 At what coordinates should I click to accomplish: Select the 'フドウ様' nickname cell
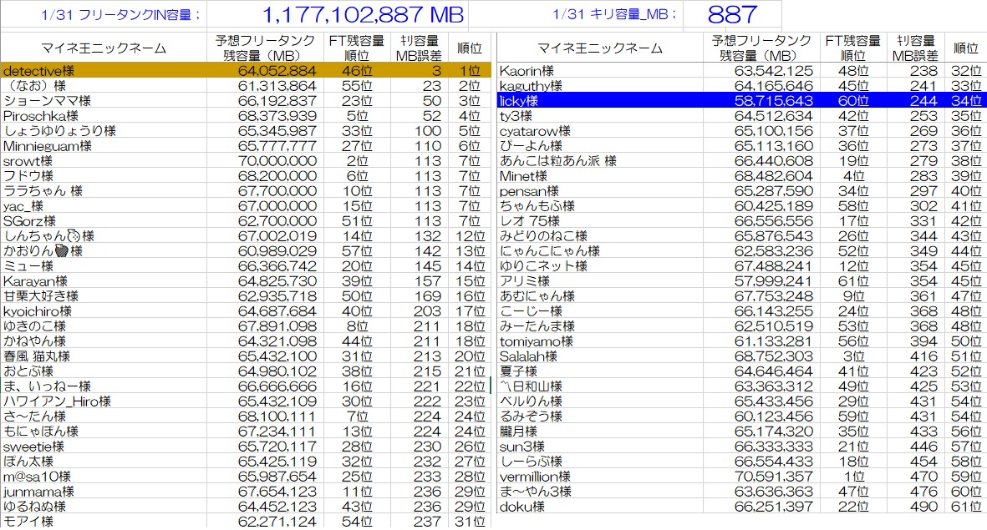(x=104, y=176)
